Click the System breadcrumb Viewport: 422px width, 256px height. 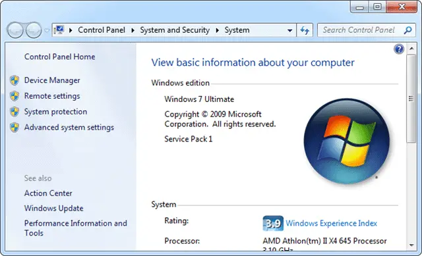pyautogui.click(x=237, y=30)
